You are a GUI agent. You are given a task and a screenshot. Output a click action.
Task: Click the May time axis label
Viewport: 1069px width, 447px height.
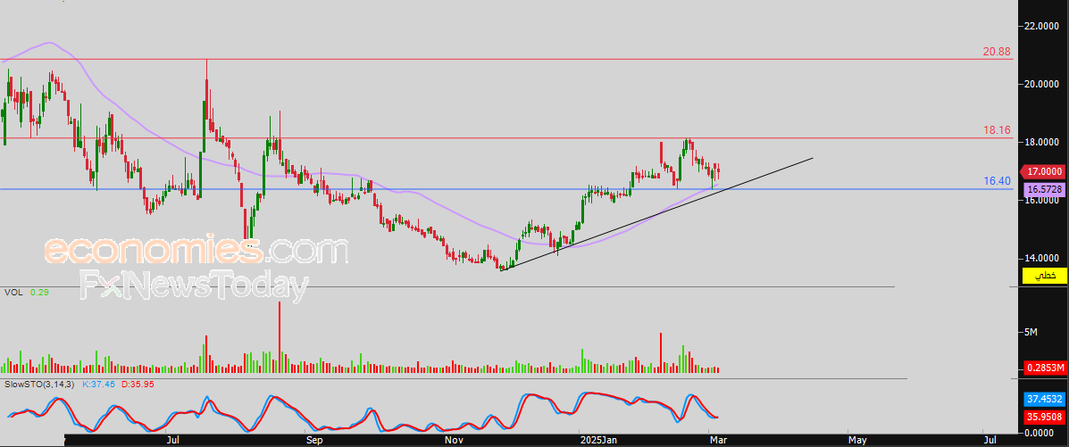coord(857,441)
